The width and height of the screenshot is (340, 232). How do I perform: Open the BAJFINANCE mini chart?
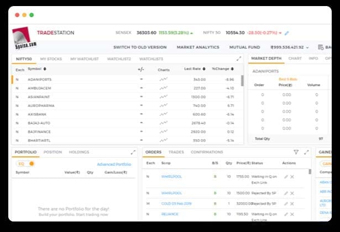[164, 131]
